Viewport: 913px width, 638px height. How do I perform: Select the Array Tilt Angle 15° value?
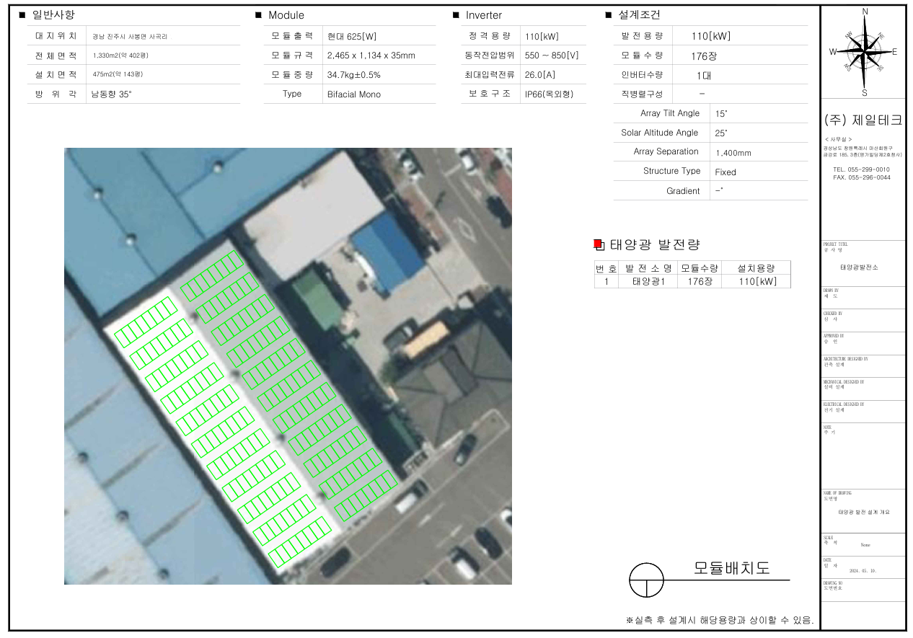click(x=721, y=114)
